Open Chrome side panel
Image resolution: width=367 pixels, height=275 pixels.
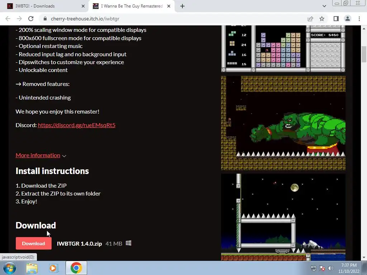click(336, 19)
